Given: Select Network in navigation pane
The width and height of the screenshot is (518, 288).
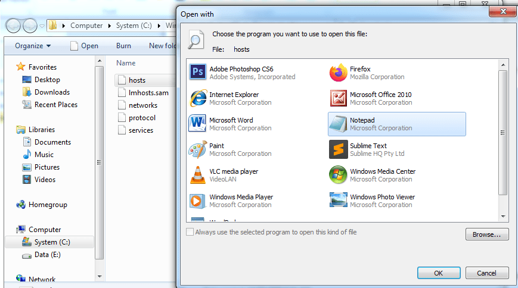Looking at the screenshot, I should tap(42, 279).
